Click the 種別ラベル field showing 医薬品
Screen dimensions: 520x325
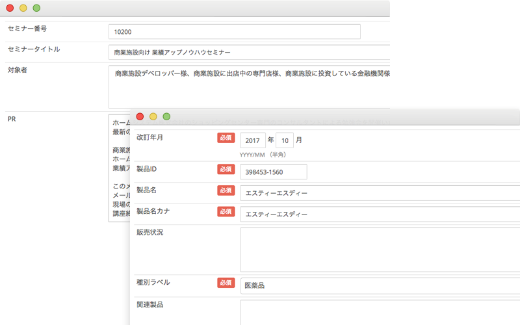coord(380,285)
